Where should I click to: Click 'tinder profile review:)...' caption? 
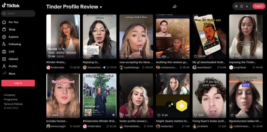[x=134, y=121]
